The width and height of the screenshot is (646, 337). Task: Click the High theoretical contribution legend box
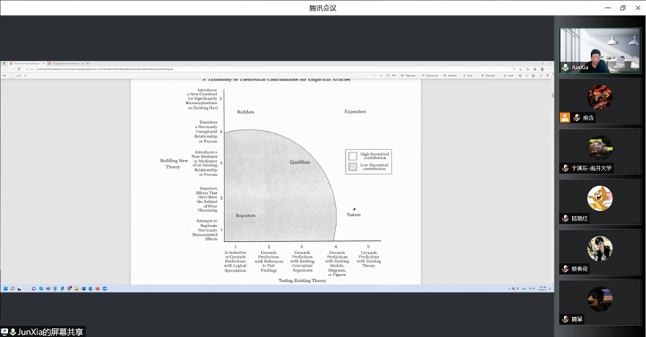pyautogui.click(x=353, y=156)
